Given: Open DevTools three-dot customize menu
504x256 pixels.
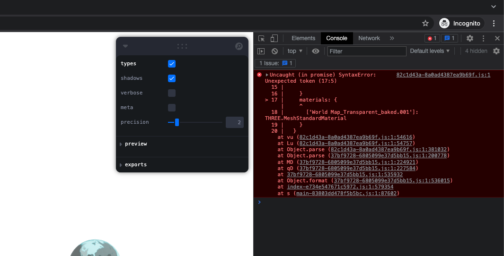Looking at the screenshot, I should click(x=483, y=38).
